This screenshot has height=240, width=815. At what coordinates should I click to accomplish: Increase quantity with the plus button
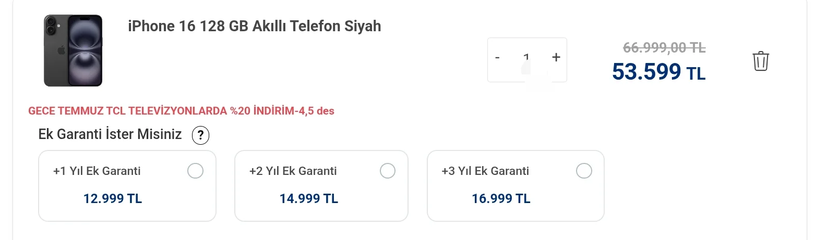556,57
